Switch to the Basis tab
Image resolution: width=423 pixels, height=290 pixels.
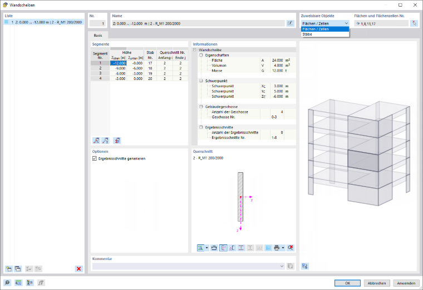tap(98, 35)
